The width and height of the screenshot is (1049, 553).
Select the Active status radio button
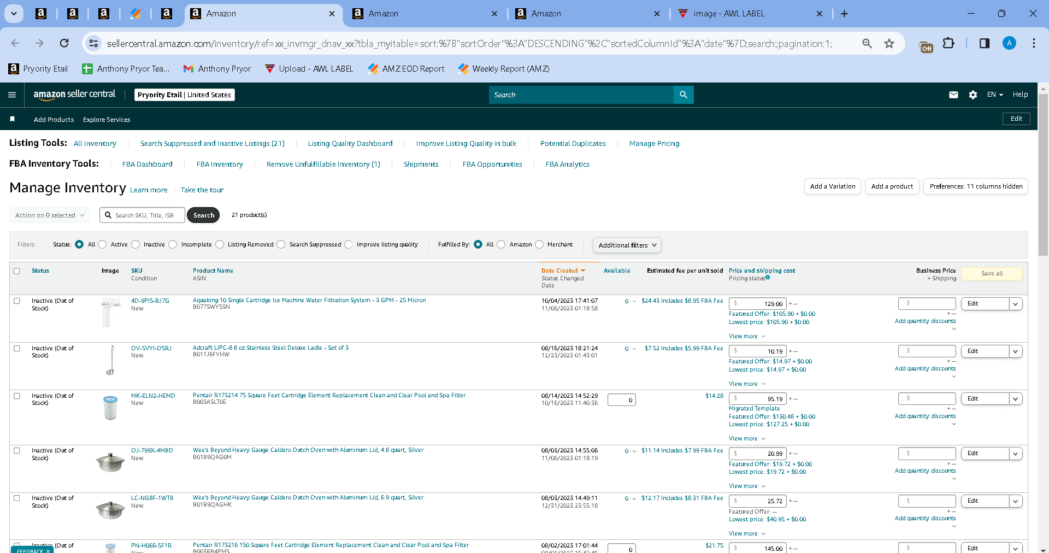[102, 244]
